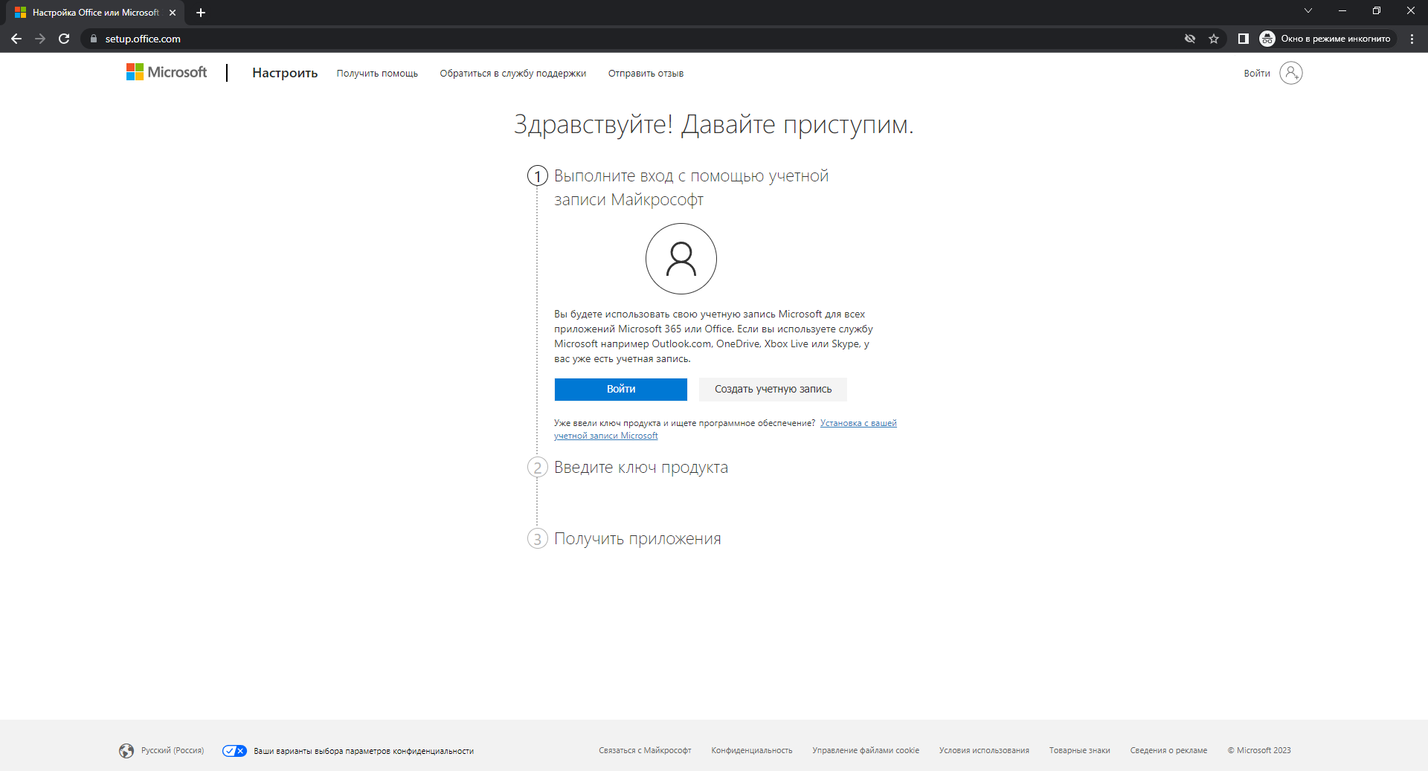The width and height of the screenshot is (1428, 771).
Task: Click the third-party cookies blocked eye icon
Action: coord(1190,39)
